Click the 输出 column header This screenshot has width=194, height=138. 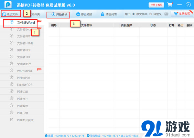tap(180, 25)
